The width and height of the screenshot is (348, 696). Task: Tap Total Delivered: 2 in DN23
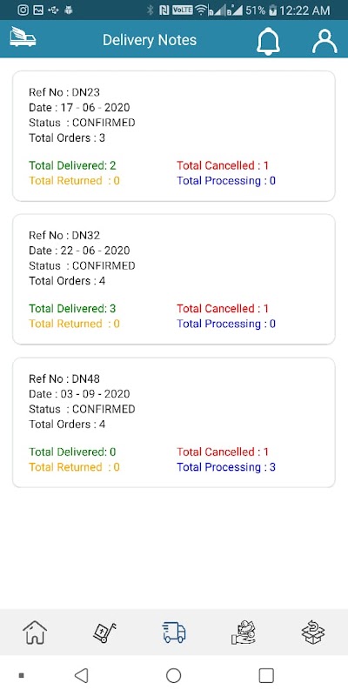coord(72,165)
